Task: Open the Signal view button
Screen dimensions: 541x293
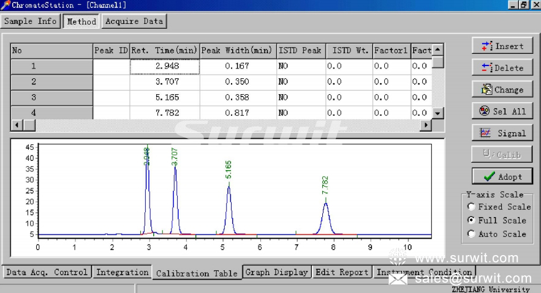Action: [x=502, y=133]
